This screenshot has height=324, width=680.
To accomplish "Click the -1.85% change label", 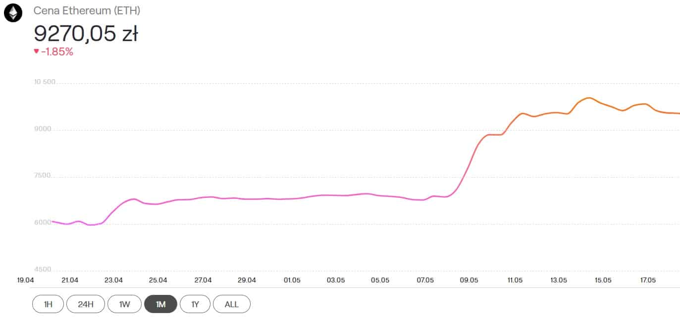I will pos(57,51).
